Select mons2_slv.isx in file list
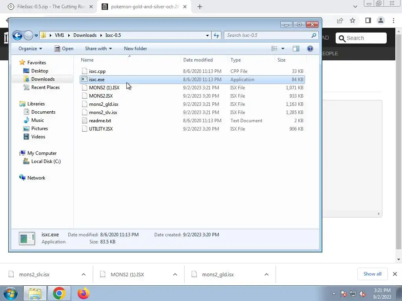 pos(192,112)
